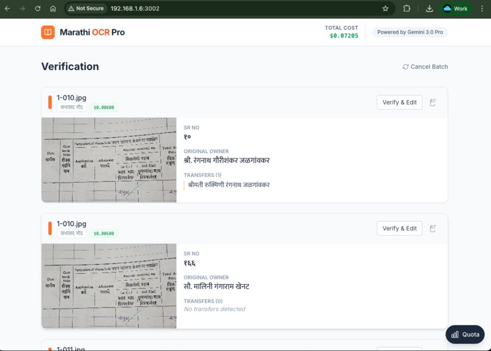Click owner name श्री. रंगनाथ गौरीशंकर जळगांवकर

pos(227,160)
